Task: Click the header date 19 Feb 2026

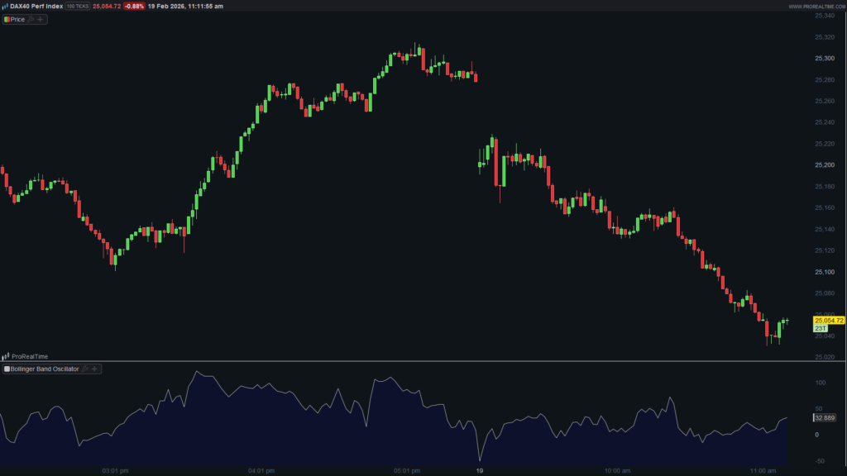Action: pos(165,7)
